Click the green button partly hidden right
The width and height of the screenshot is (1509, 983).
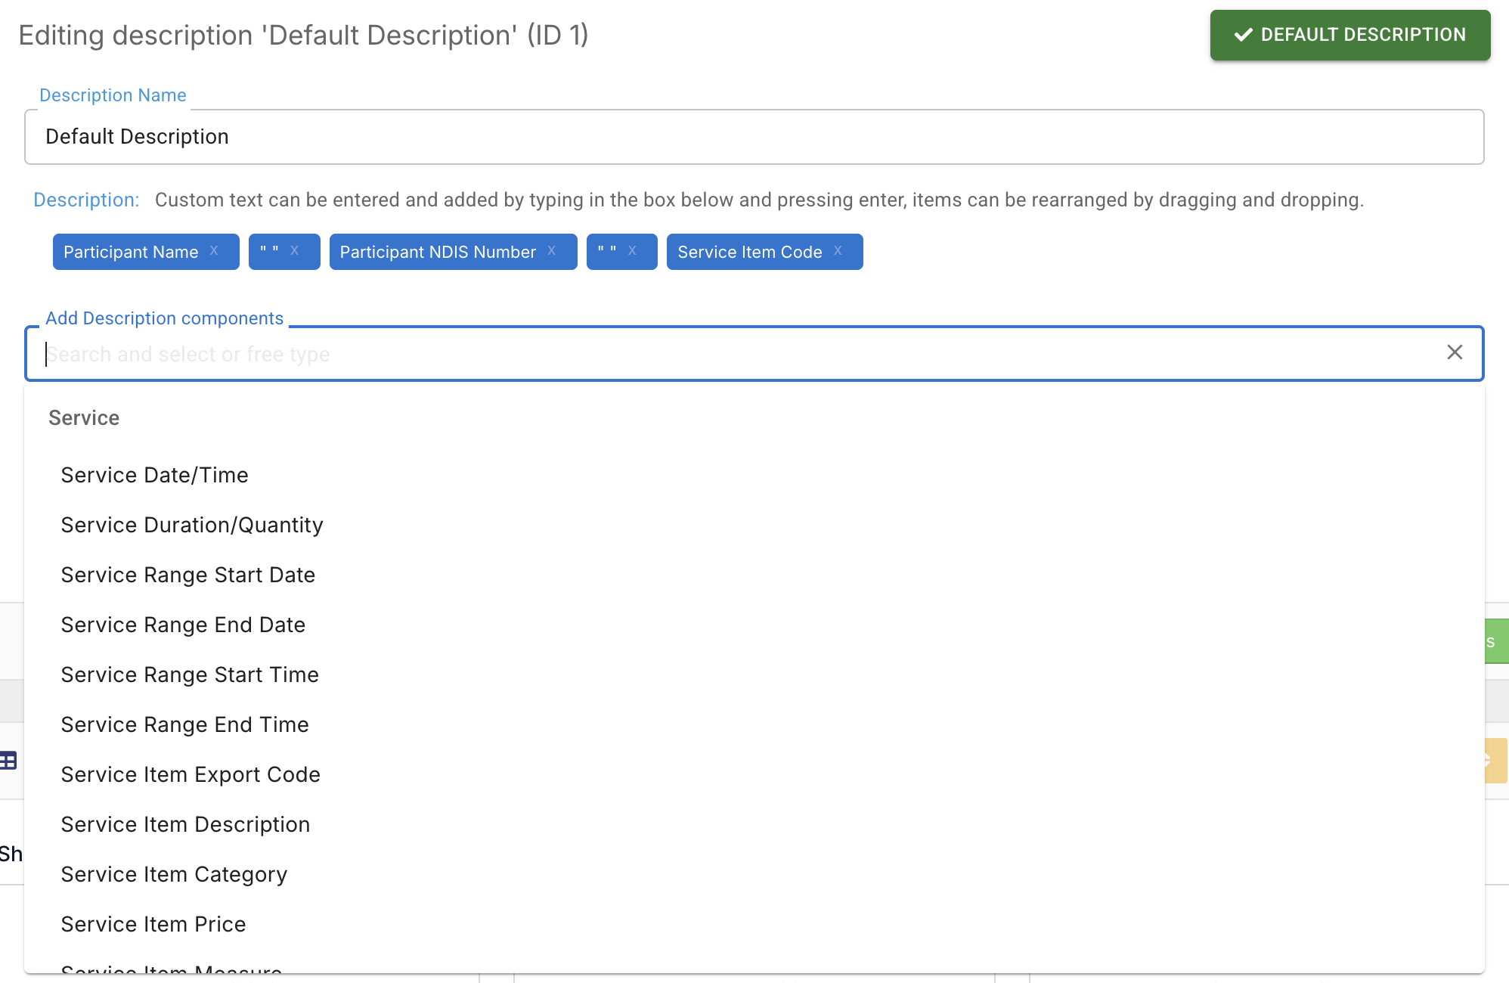pyautogui.click(x=1497, y=641)
